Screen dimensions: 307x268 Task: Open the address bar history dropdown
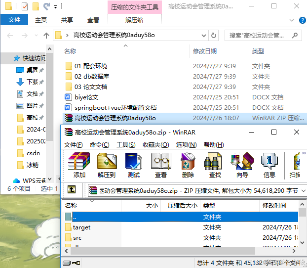click(204, 36)
